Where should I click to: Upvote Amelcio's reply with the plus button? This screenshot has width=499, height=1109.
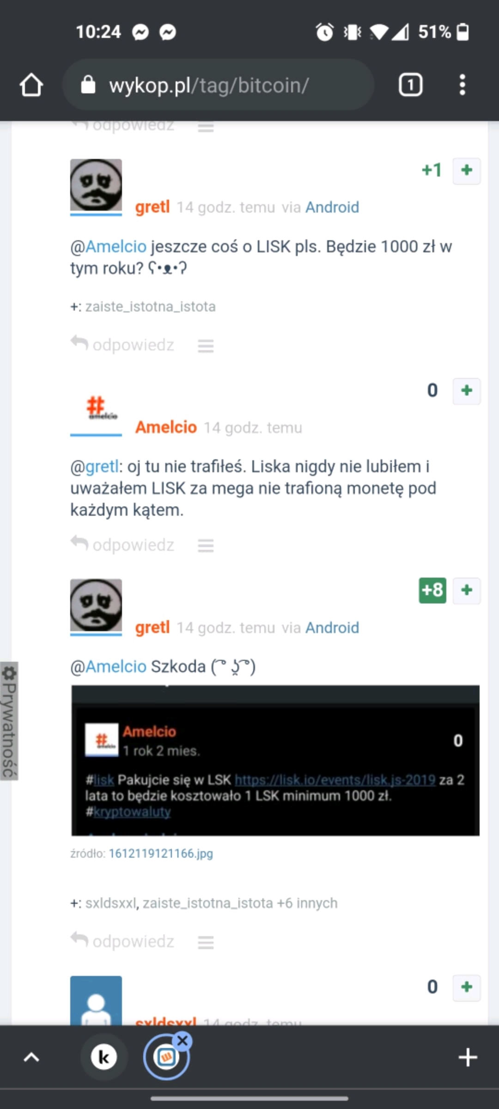click(467, 391)
